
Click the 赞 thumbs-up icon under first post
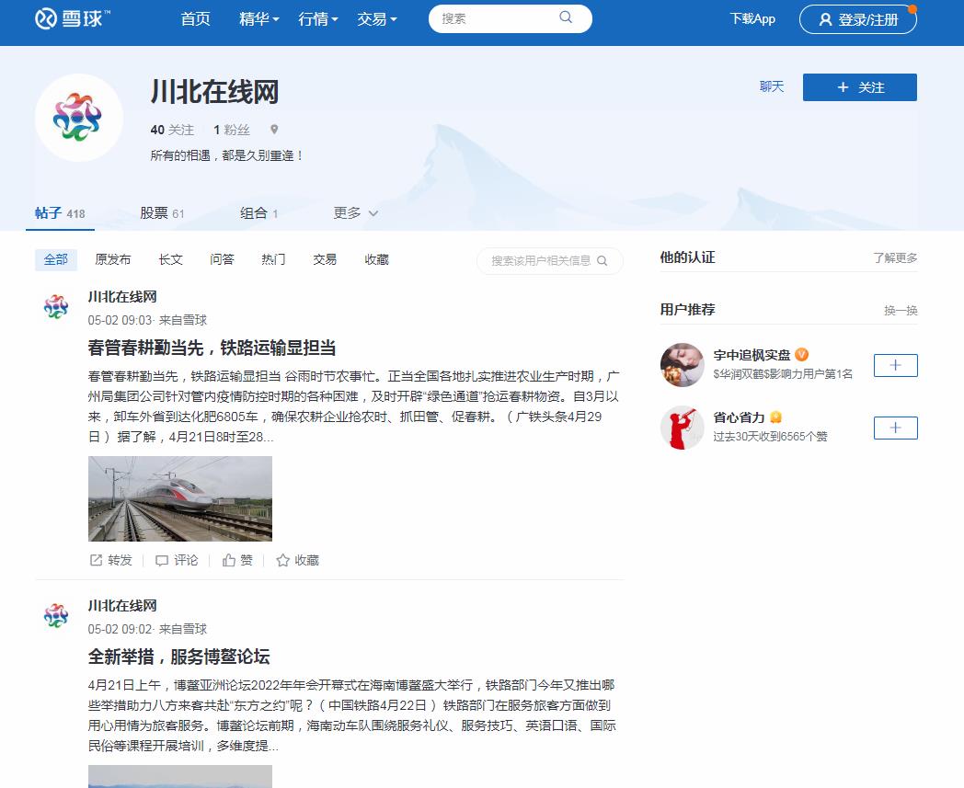[229, 560]
